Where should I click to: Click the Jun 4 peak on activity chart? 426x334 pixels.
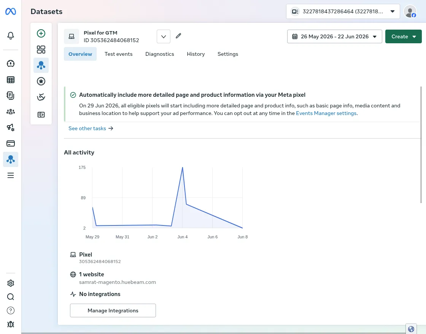pos(182,167)
